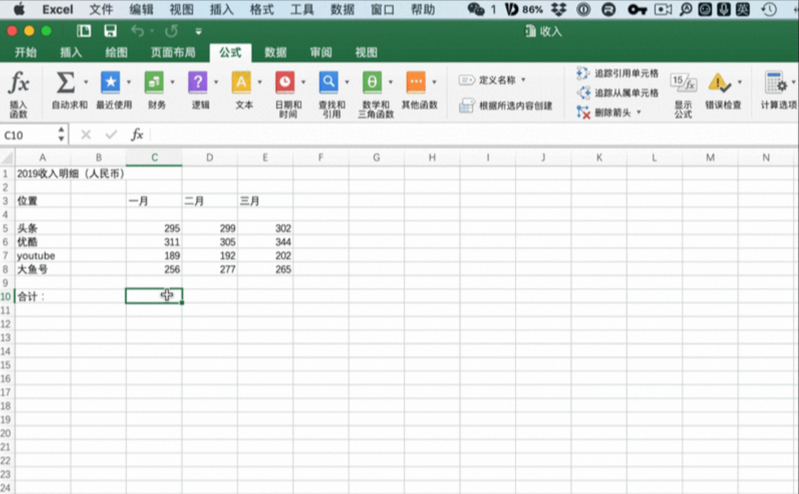The height and width of the screenshot is (494, 799).
Task: Expand the Lookup and Reference dropdown arrow
Action: click(x=347, y=82)
